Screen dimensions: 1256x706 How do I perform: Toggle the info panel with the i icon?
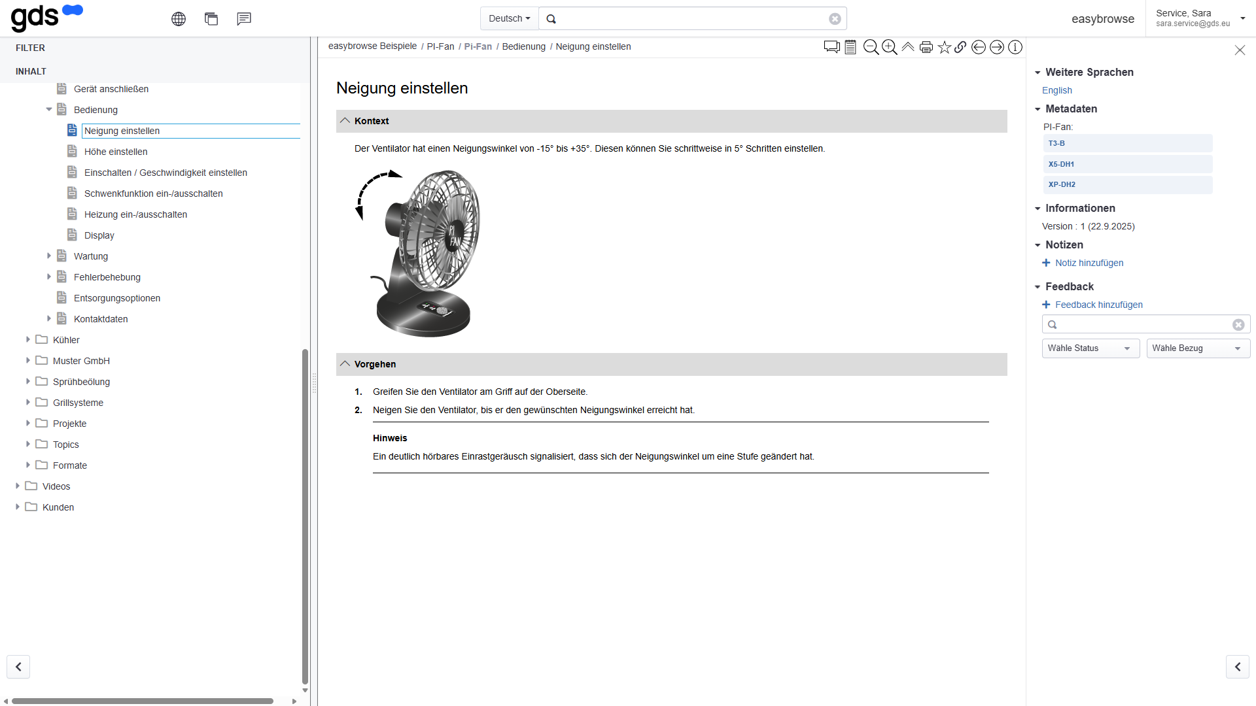coord(1015,47)
